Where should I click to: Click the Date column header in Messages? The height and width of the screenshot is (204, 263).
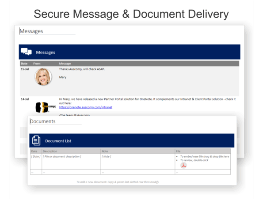pyautogui.click(x=24, y=64)
